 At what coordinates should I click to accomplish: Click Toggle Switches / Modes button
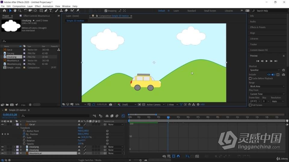point(90,160)
